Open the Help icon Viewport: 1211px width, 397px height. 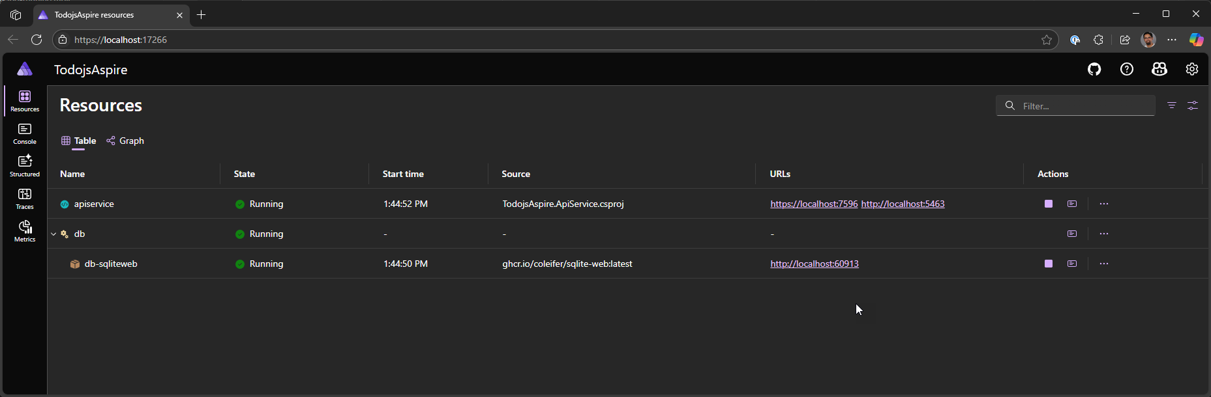[x=1127, y=69]
